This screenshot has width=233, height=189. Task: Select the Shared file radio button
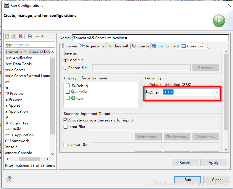click(x=66, y=68)
